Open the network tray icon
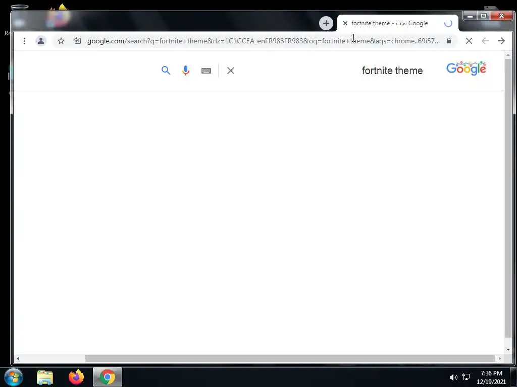The height and width of the screenshot is (387, 517). pyautogui.click(x=466, y=377)
